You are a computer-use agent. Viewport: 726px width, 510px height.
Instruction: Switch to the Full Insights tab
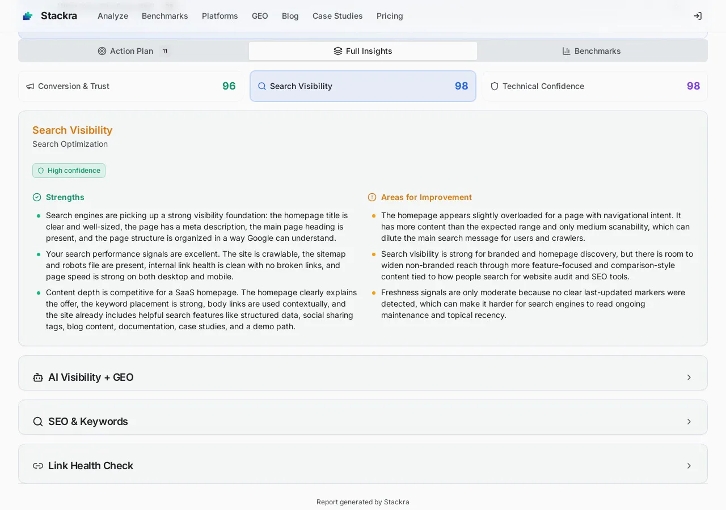363,51
